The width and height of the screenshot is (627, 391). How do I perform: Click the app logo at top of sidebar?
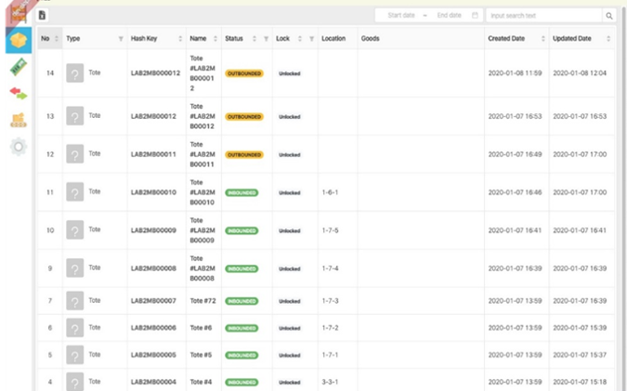(x=19, y=13)
